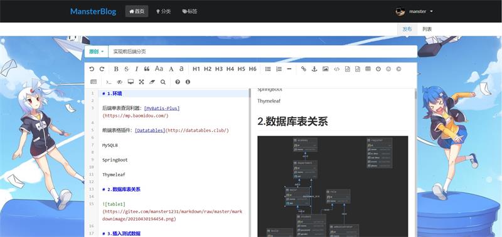
Task: Place cursor on 'Thymeleaf' in the editor
Action: (114, 175)
